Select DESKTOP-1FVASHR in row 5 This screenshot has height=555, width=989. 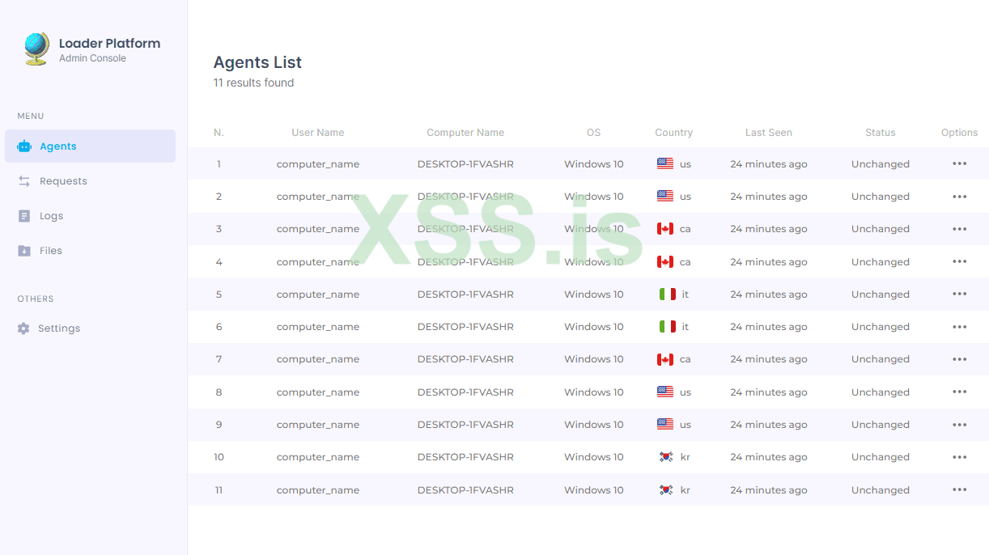tap(465, 294)
